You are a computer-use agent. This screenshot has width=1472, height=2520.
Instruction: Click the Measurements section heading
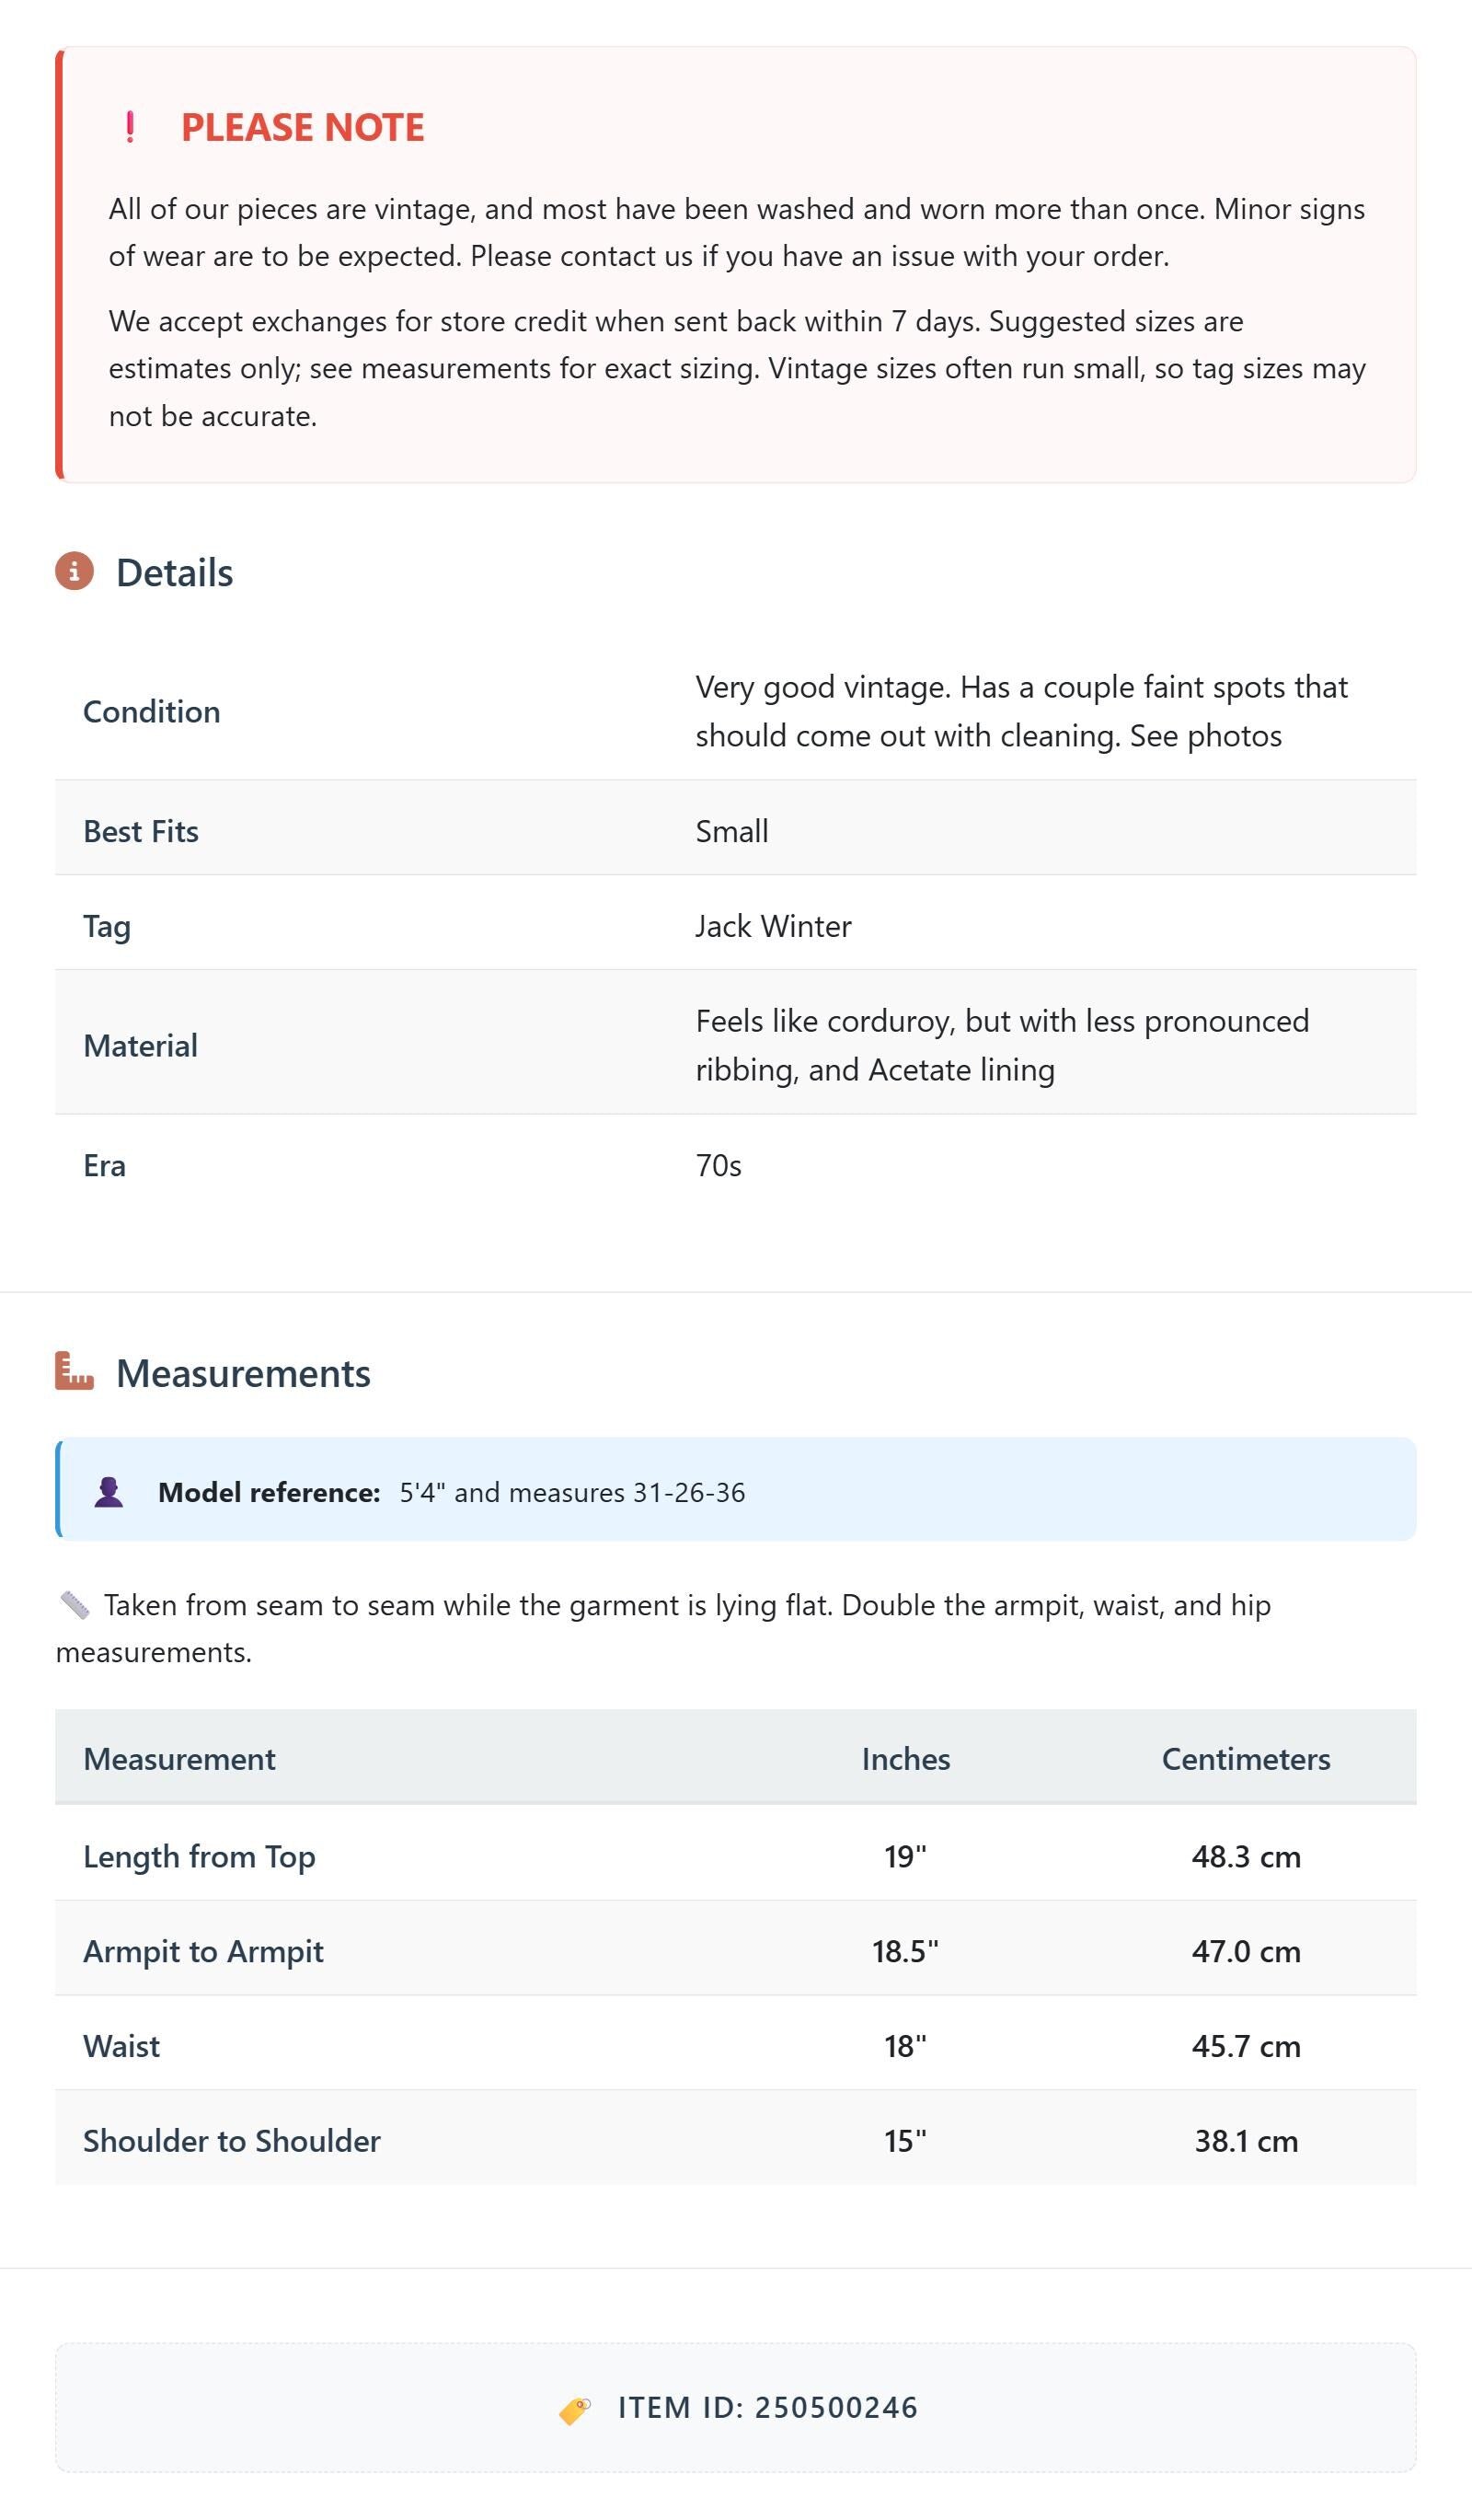[x=244, y=1373]
